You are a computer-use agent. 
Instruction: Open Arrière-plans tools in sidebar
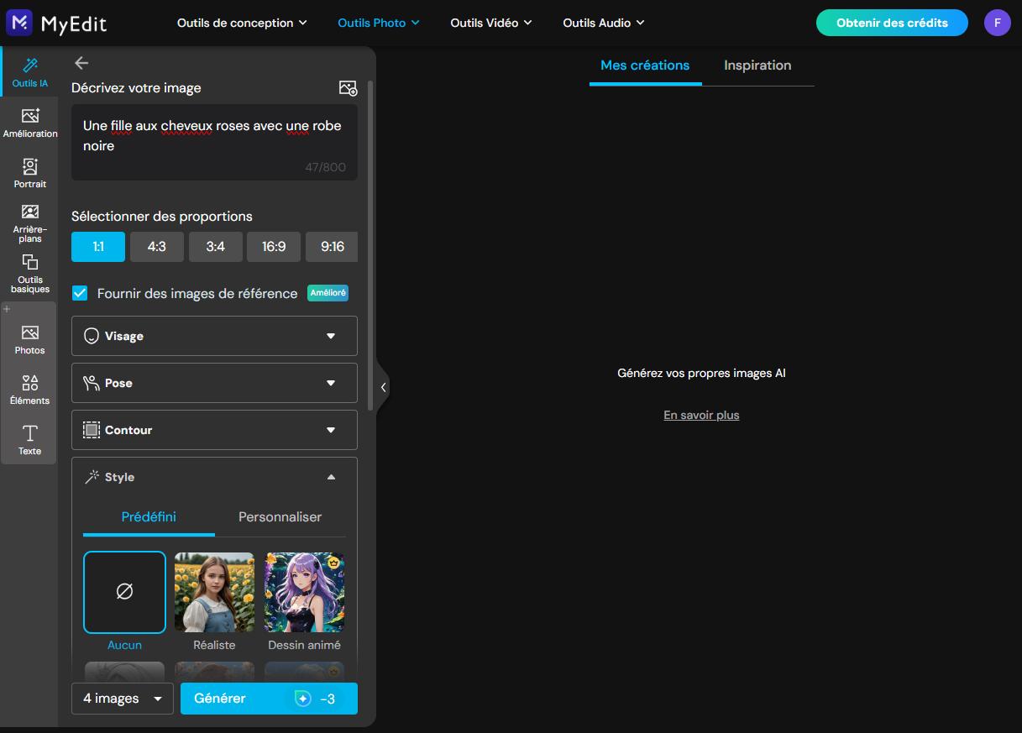30,223
